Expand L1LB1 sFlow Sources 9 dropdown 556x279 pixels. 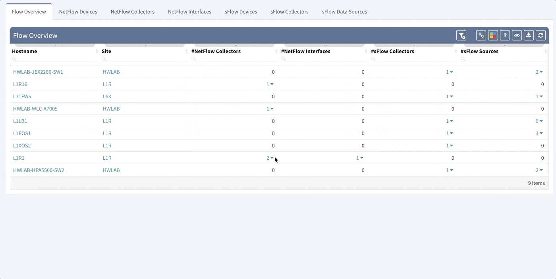539,121
